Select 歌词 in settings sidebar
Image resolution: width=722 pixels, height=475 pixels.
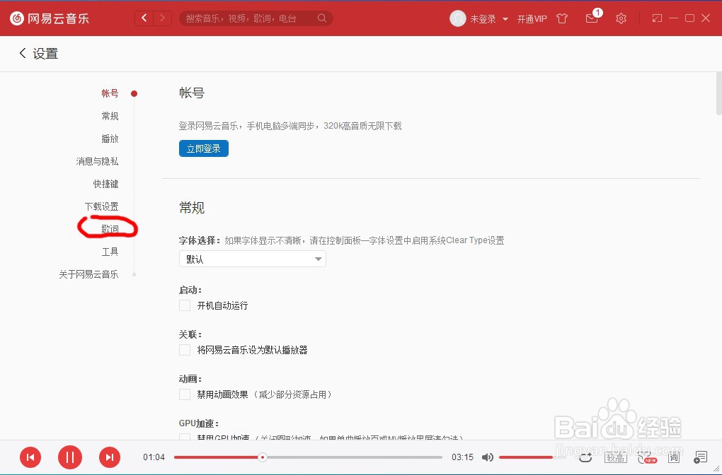110,228
